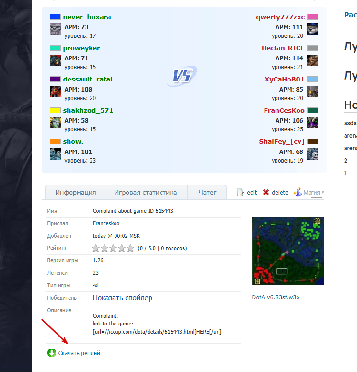Viewport: 357px width, 372px height.
Task: Click the date text 'today @ 00:02 MSK'
Action: tap(116, 236)
